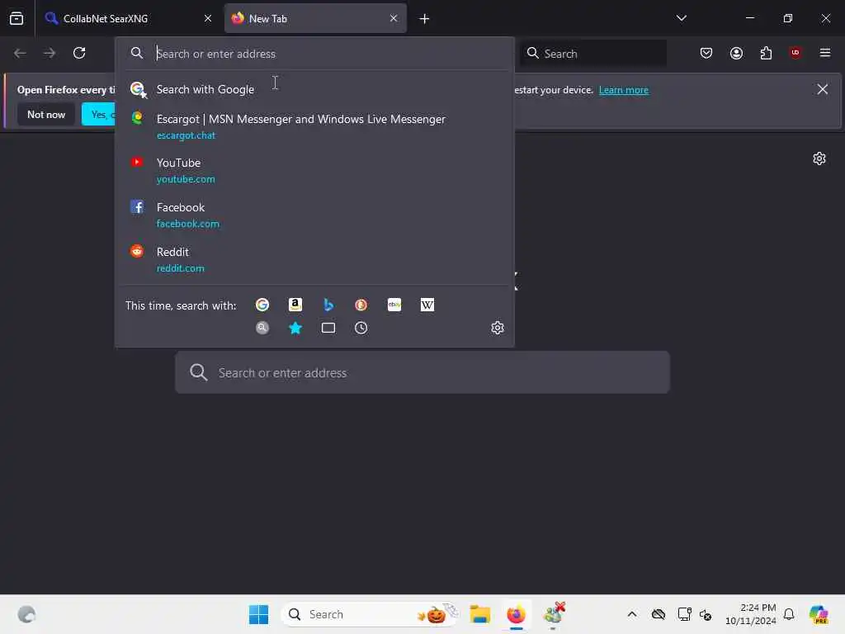Open Save to Pocket icon
This screenshot has width=845, height=634.
coord(706,53)
